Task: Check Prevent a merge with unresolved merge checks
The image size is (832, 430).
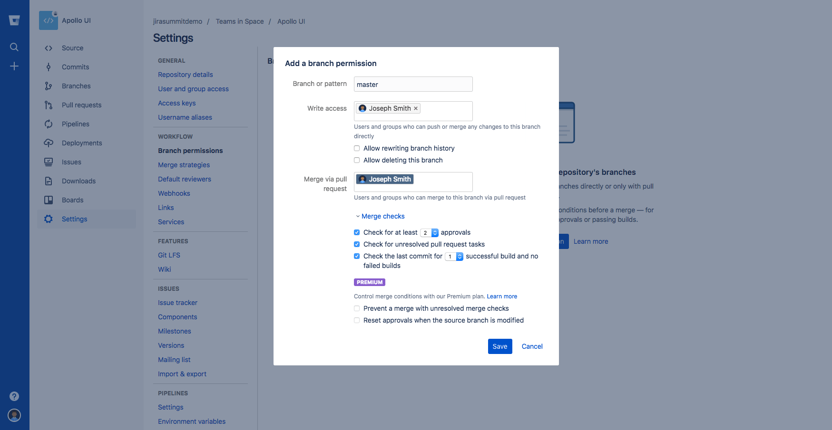Action: (x=357, y=308)
